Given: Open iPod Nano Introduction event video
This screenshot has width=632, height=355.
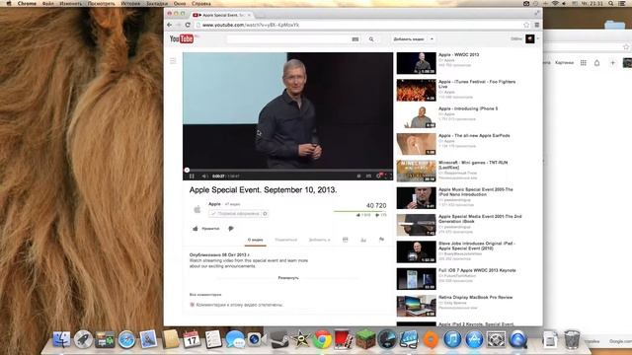Looking at the screenshot, I should click(x=476, y=192).
